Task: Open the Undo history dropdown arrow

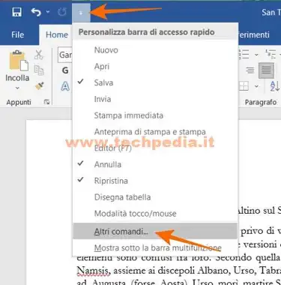Action: coord(48,12)
